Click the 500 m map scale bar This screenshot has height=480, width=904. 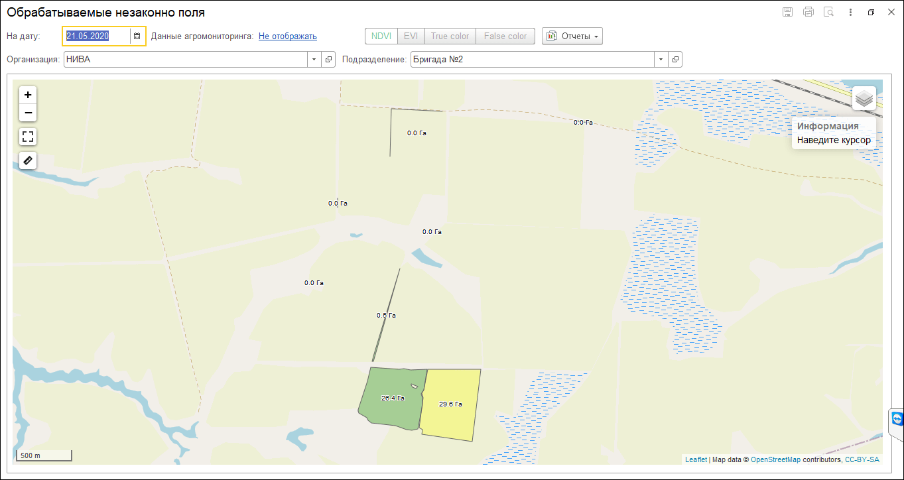pyautogui.click(x=44, y=455)
